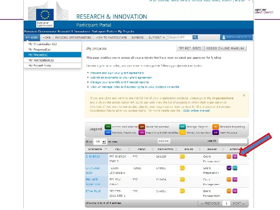
Task: Click the MP Manage Projects legend icon
Action: (182, 127)
